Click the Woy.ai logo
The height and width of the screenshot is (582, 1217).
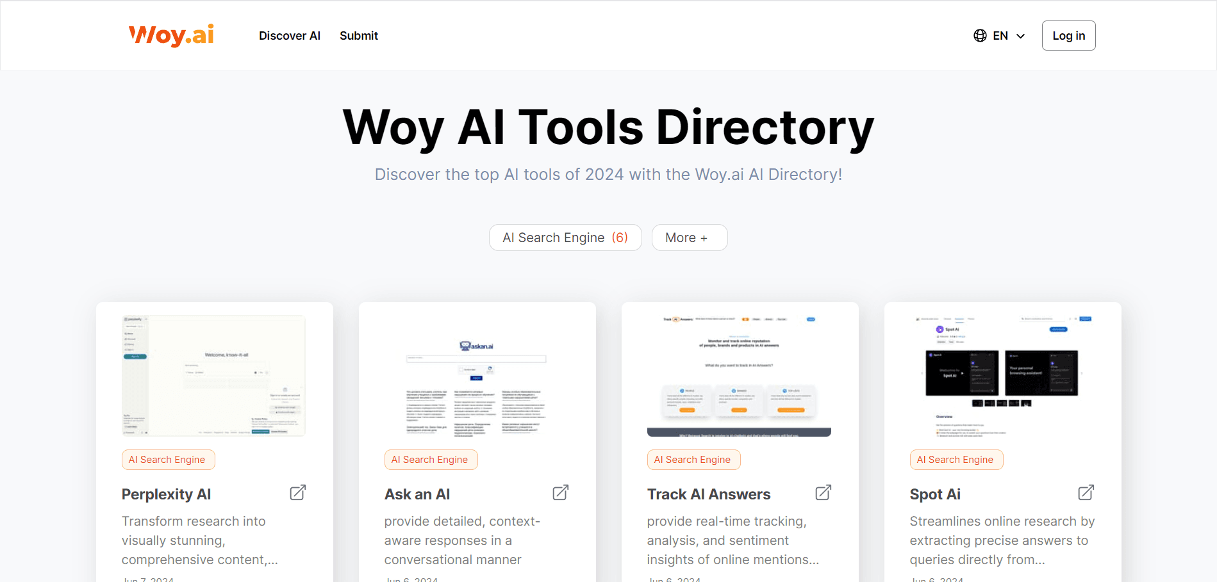click(x=171, y=35)
